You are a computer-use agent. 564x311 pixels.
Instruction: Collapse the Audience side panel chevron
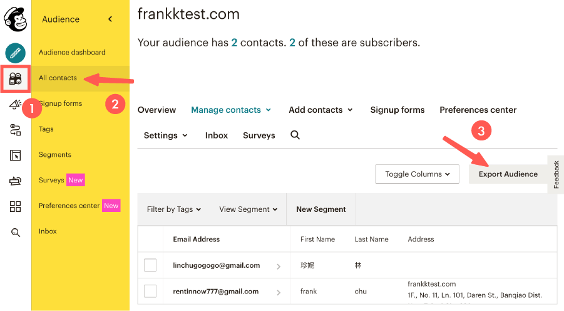click(x=110, y=19)
